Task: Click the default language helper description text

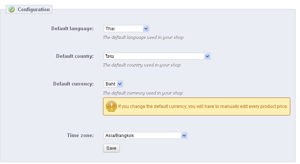Action: click(x=143, y=37)
